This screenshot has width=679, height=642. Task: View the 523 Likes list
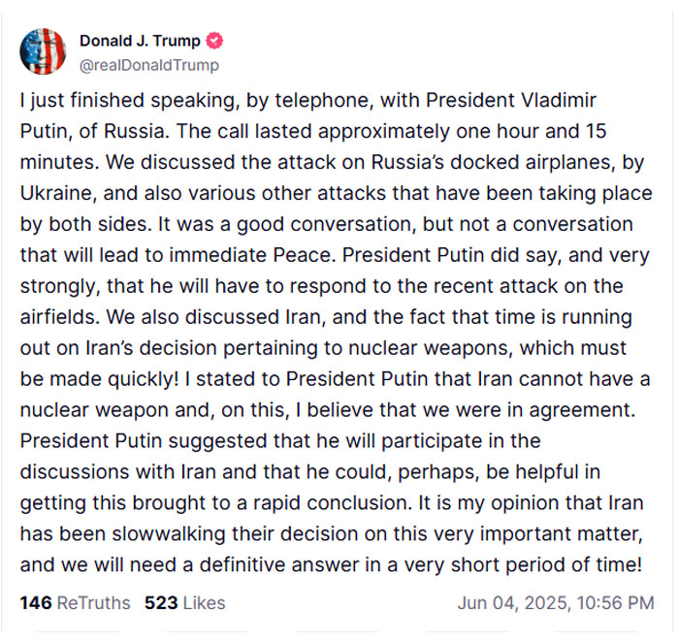click(184, 602)
